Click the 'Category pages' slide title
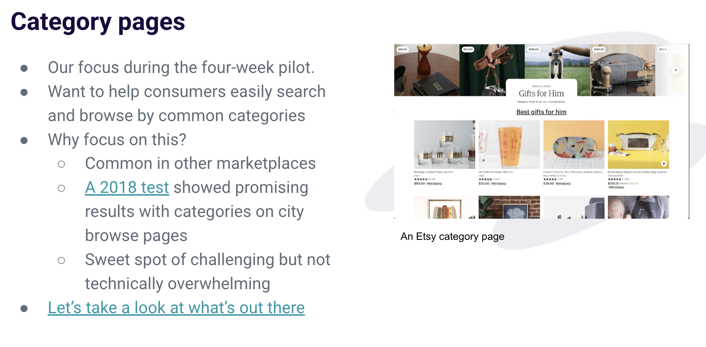The width and height of the screenshot is (706, 347). click(x=98, y=22)
